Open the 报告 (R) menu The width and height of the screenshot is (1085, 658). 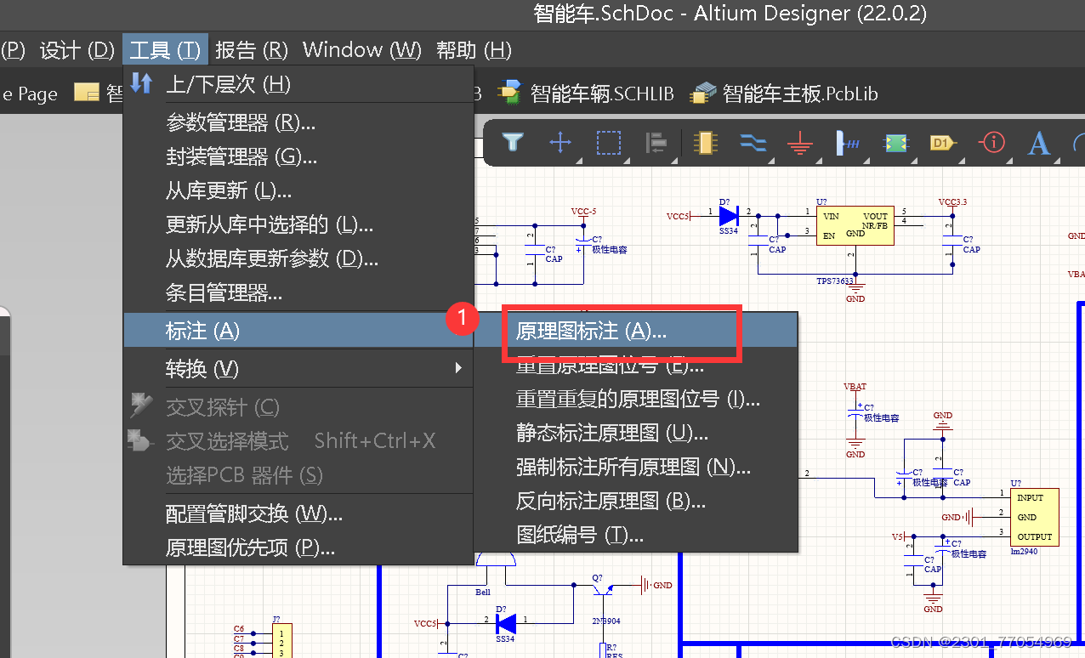[x=252, y=50]
